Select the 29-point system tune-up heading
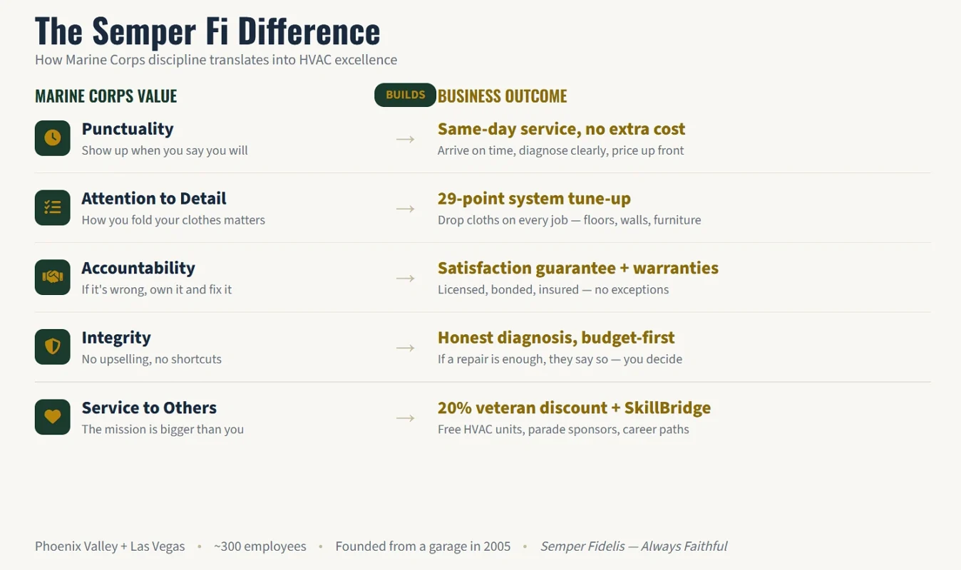The image size is (961, 570). point(534,199)
